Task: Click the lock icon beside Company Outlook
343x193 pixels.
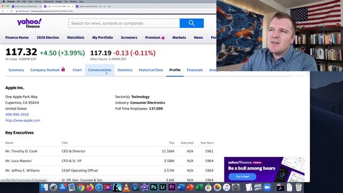Action: point(63,69)
